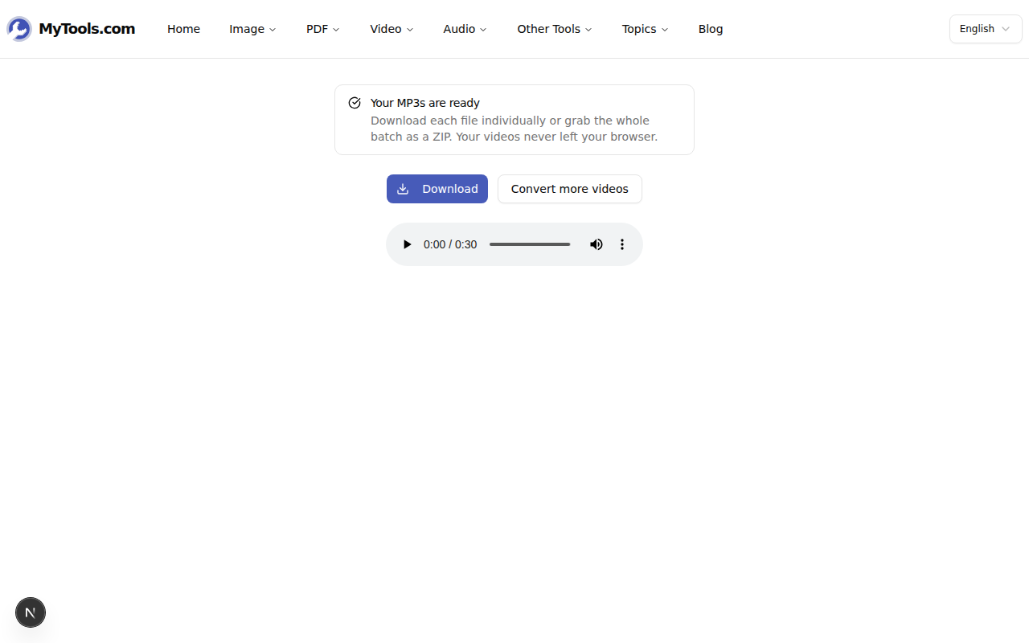Download the converted MP3 file

pos(437,189)
